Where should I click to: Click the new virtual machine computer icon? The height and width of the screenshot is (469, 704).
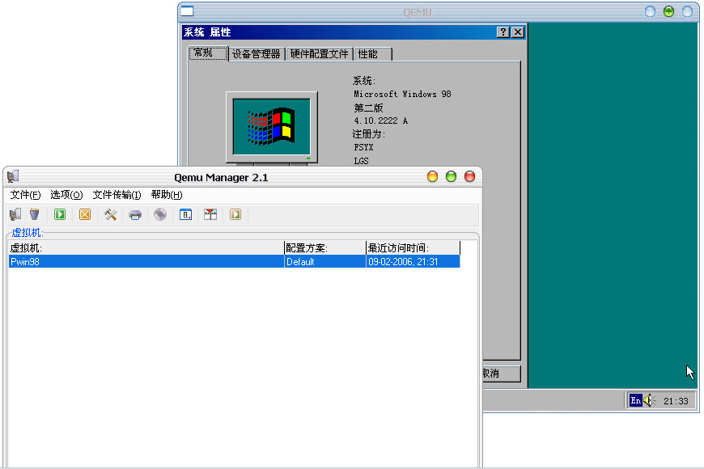15,214
